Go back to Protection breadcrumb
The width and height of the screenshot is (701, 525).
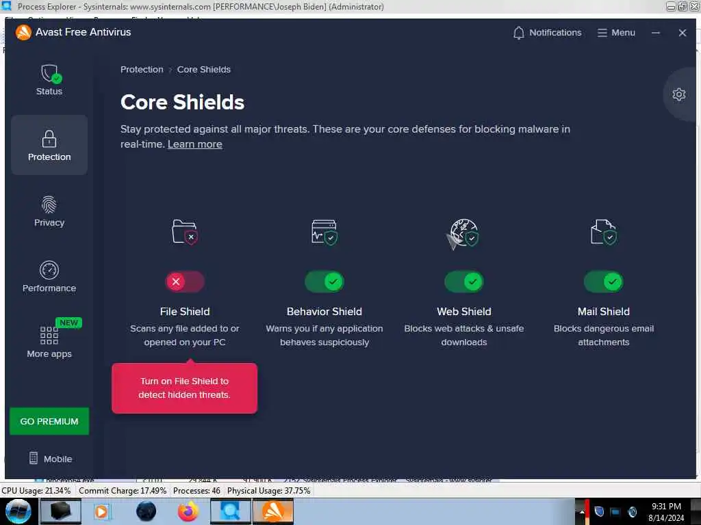pos(142,70)
